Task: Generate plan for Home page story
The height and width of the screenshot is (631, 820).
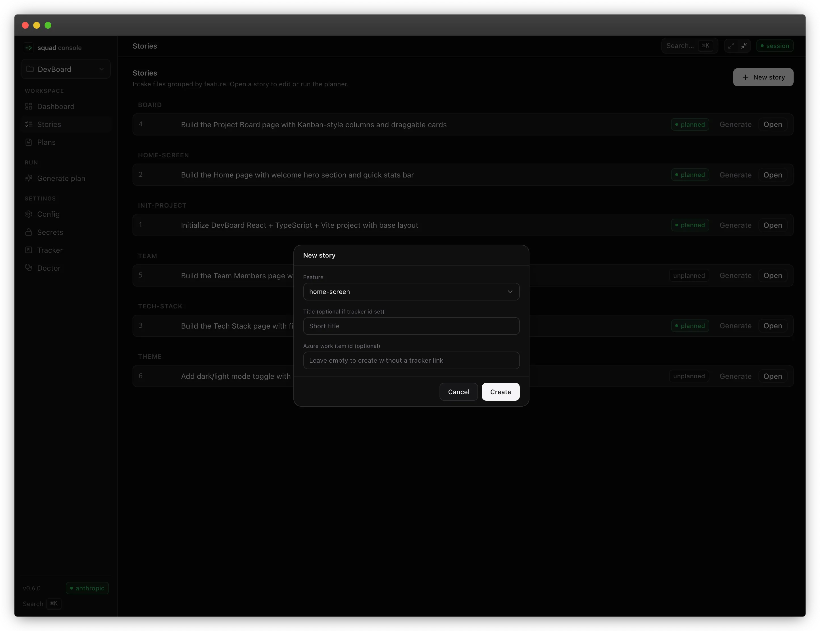Action: pos(735,175)
